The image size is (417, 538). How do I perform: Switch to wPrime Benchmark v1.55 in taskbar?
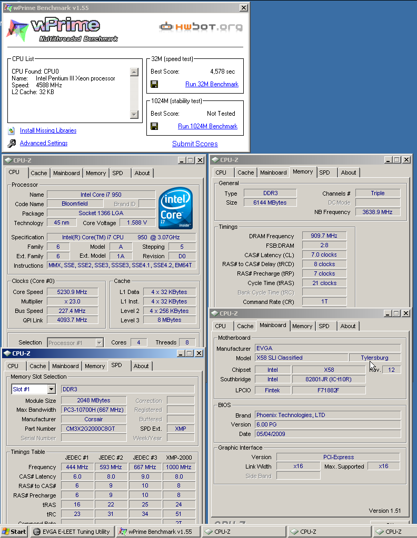157,532
